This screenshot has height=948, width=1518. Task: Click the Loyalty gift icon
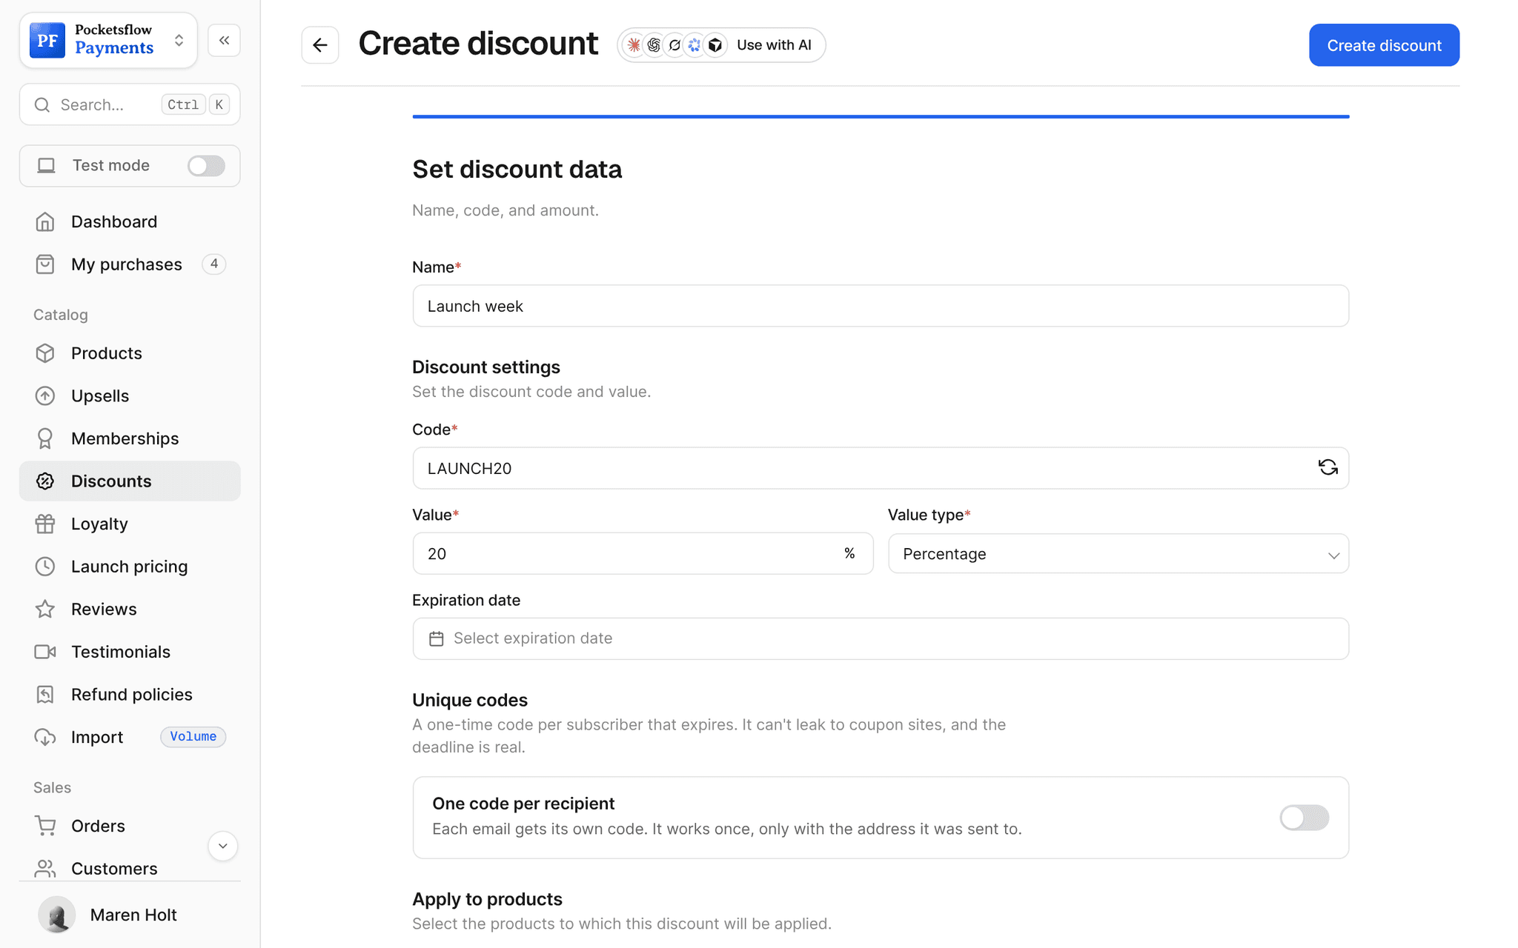(x=45, y=524)
